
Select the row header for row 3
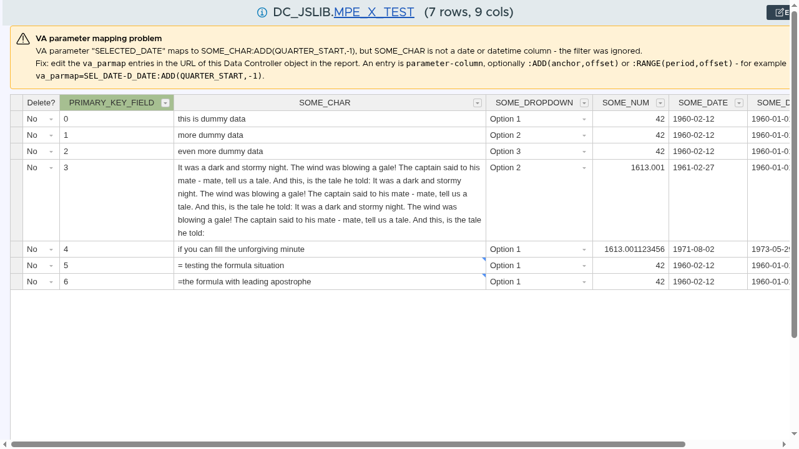[17, 200]
